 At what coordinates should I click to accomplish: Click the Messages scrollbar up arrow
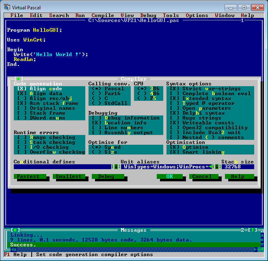point(261,235)
